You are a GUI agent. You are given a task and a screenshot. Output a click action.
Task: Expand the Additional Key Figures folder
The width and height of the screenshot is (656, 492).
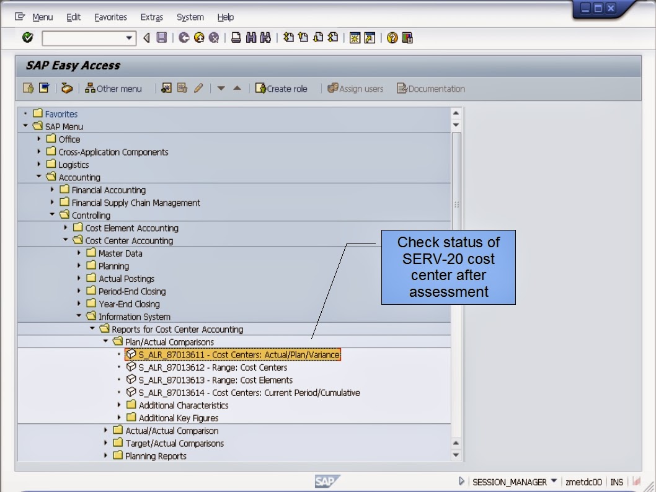pyautogui.click(x=119, y=417)
